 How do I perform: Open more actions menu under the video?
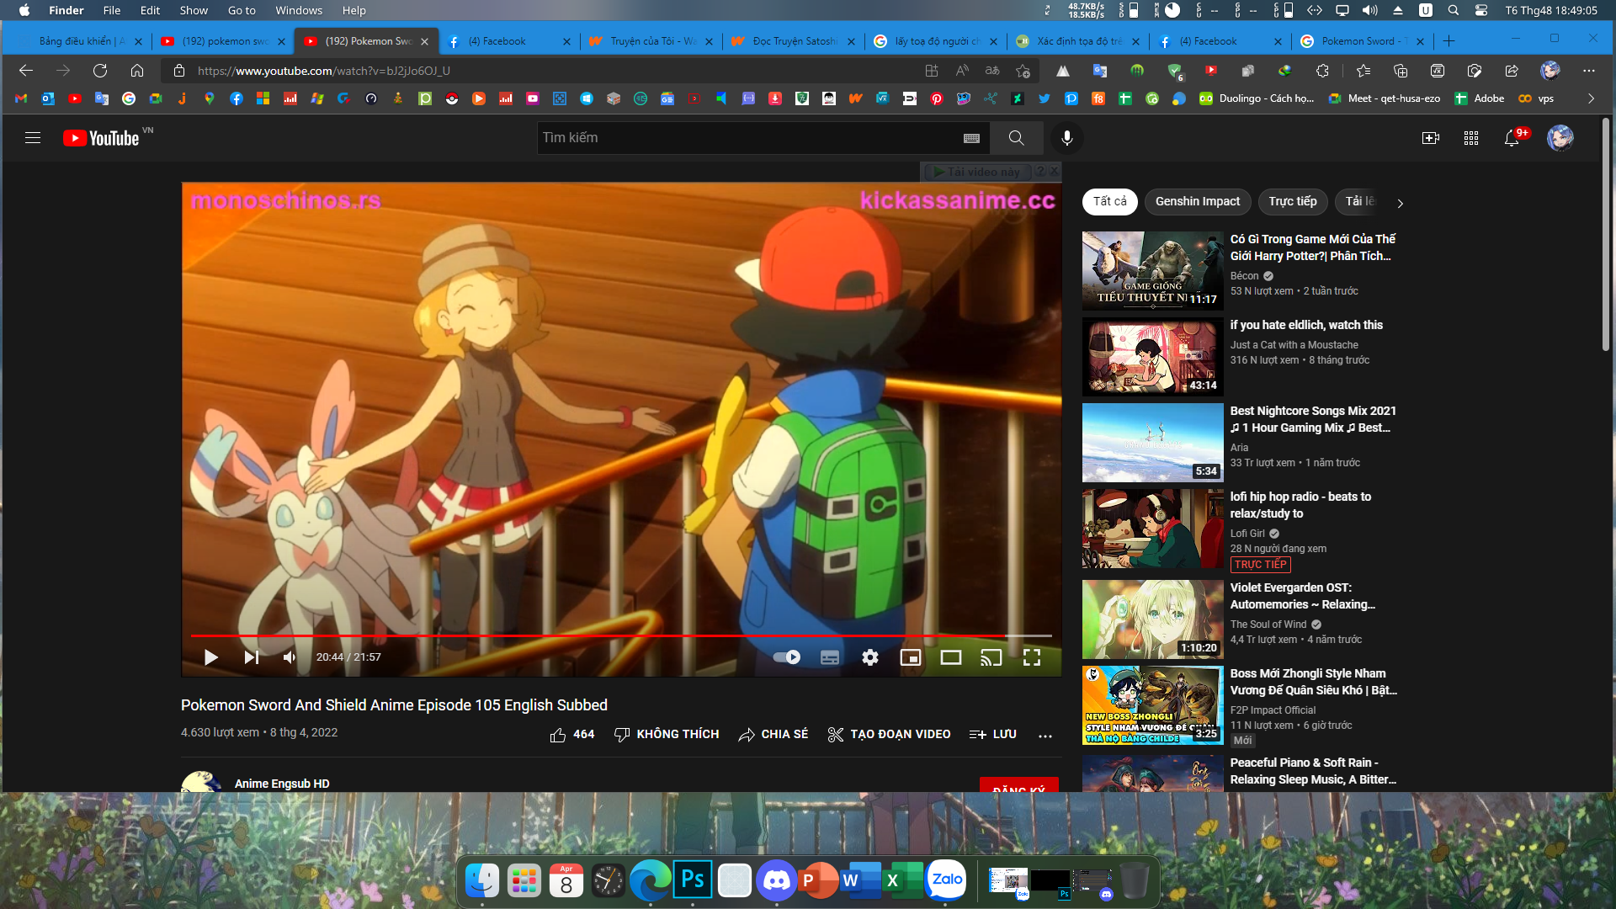pos(1045,736)
